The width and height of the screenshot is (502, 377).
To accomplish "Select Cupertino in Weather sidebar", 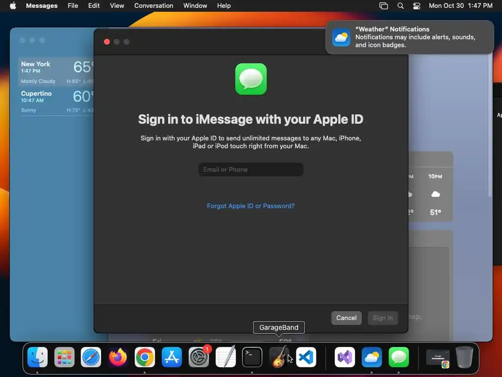I will point(56,101).
